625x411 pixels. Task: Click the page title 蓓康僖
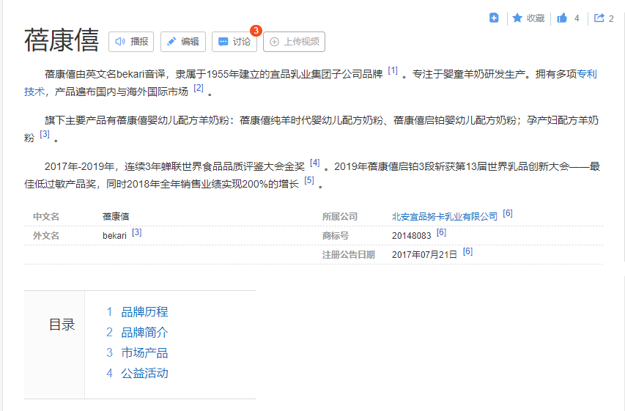pyautogui.click(x=62, y=41)
